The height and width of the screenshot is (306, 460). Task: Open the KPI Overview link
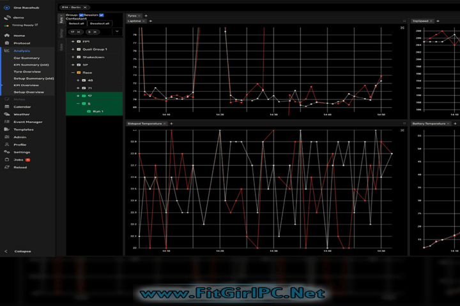(26, 85)
